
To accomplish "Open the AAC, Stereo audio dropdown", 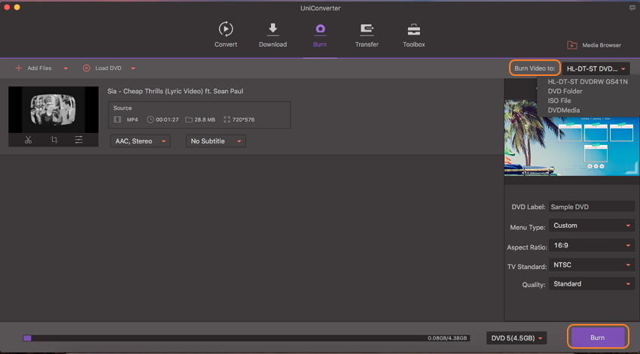I will click(140, 141).
